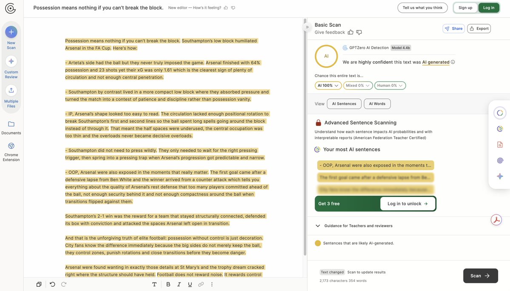Expand the Mixed 0% dropdown
The height and width of the screenshot is (291, 510).
[x=358, y=86]
